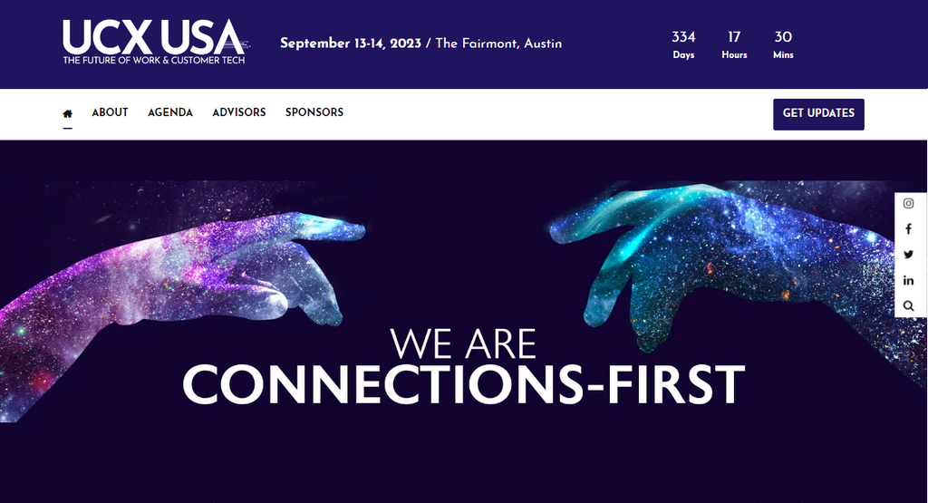Image resolution: width=928 pixels, height=503 pixels.
Task: Open the Twitter bird icon
Action: [908, 255]
